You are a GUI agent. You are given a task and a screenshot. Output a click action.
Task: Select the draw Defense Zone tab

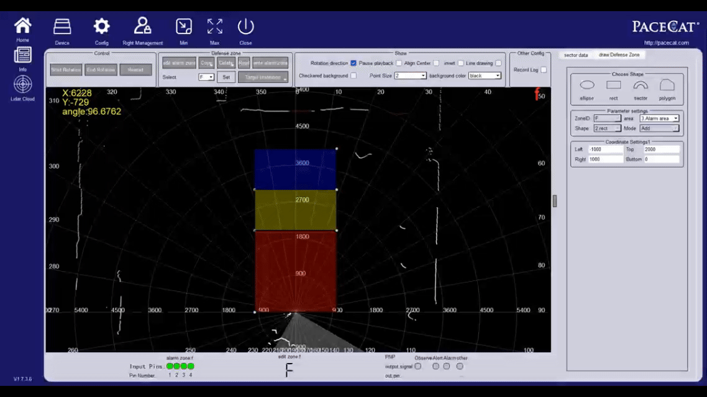619,55
